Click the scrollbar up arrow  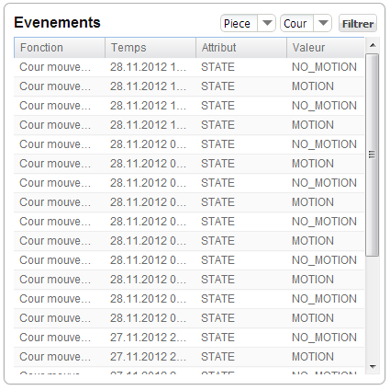[373, 45]
